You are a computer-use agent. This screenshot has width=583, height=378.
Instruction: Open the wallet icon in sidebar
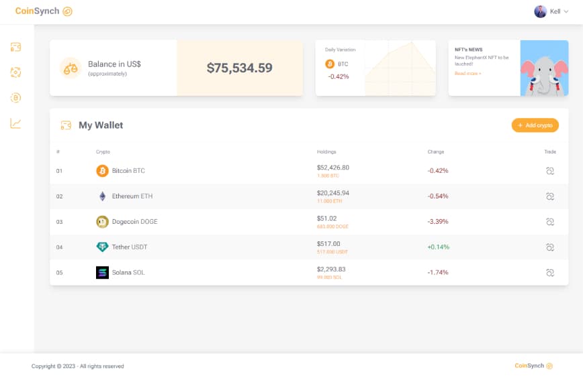coord(15,47)
